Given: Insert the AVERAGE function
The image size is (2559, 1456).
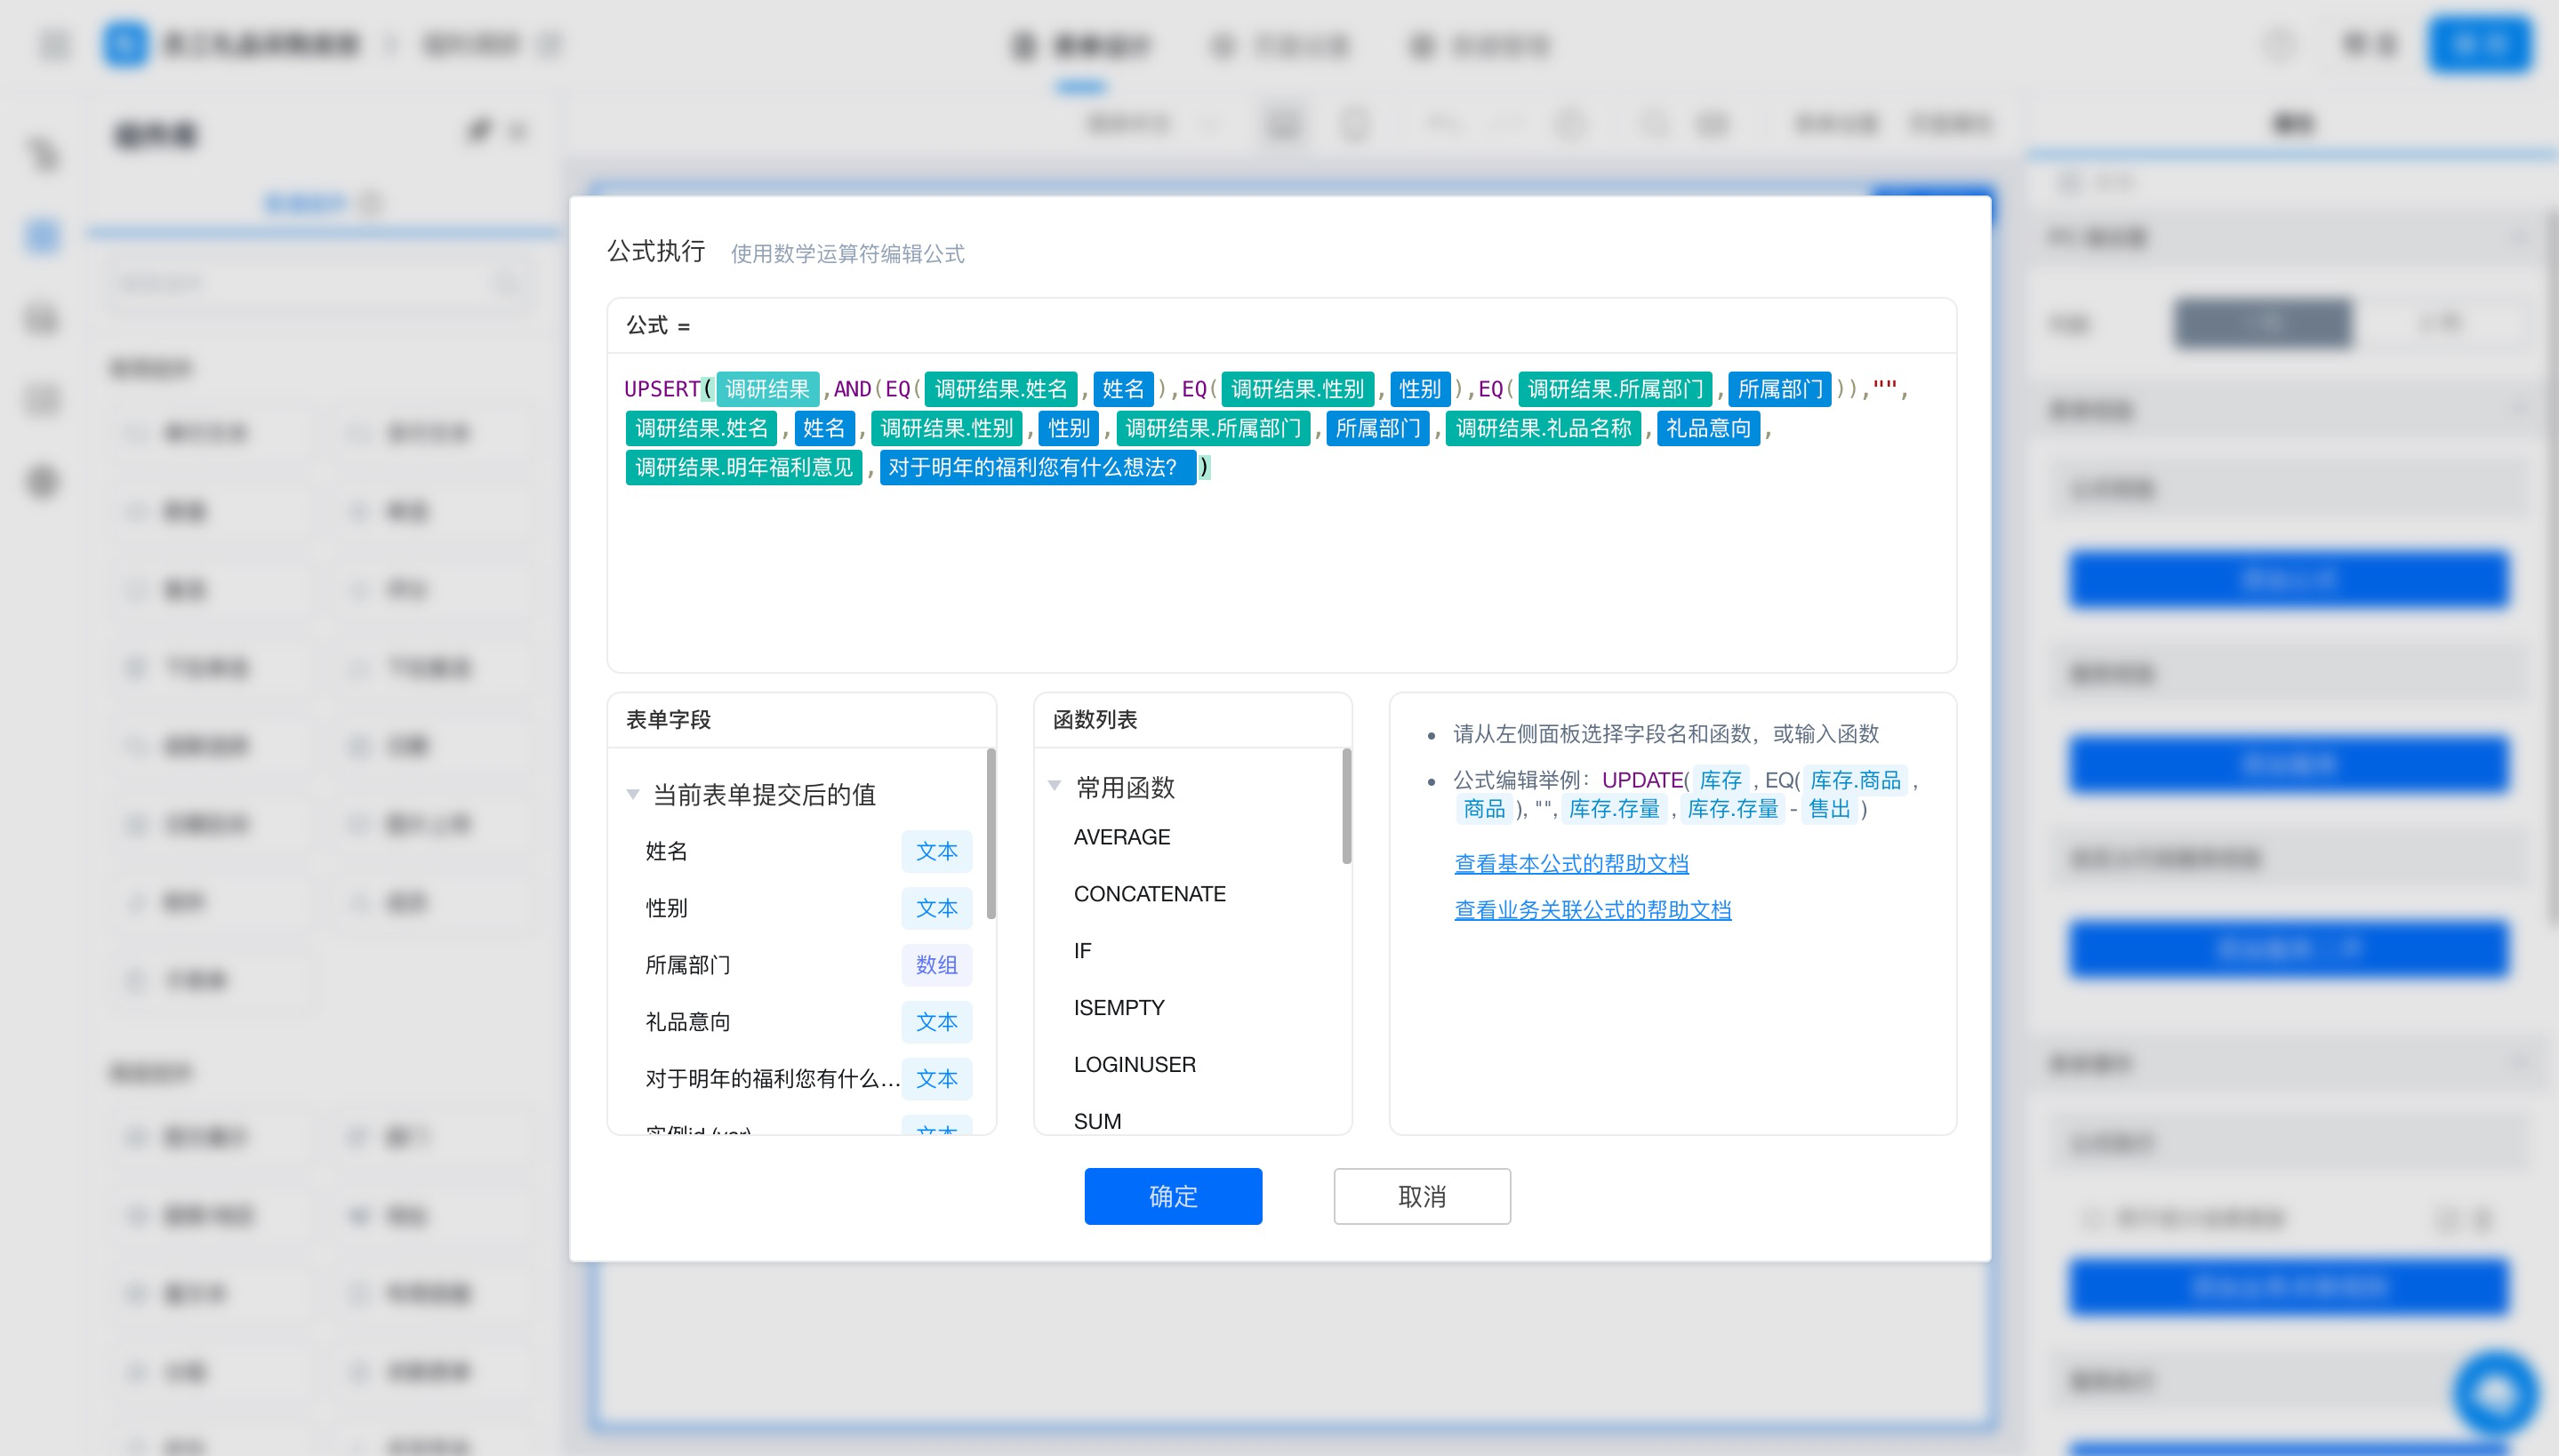Looking at the screenshot, I should tap(1121, 836).
